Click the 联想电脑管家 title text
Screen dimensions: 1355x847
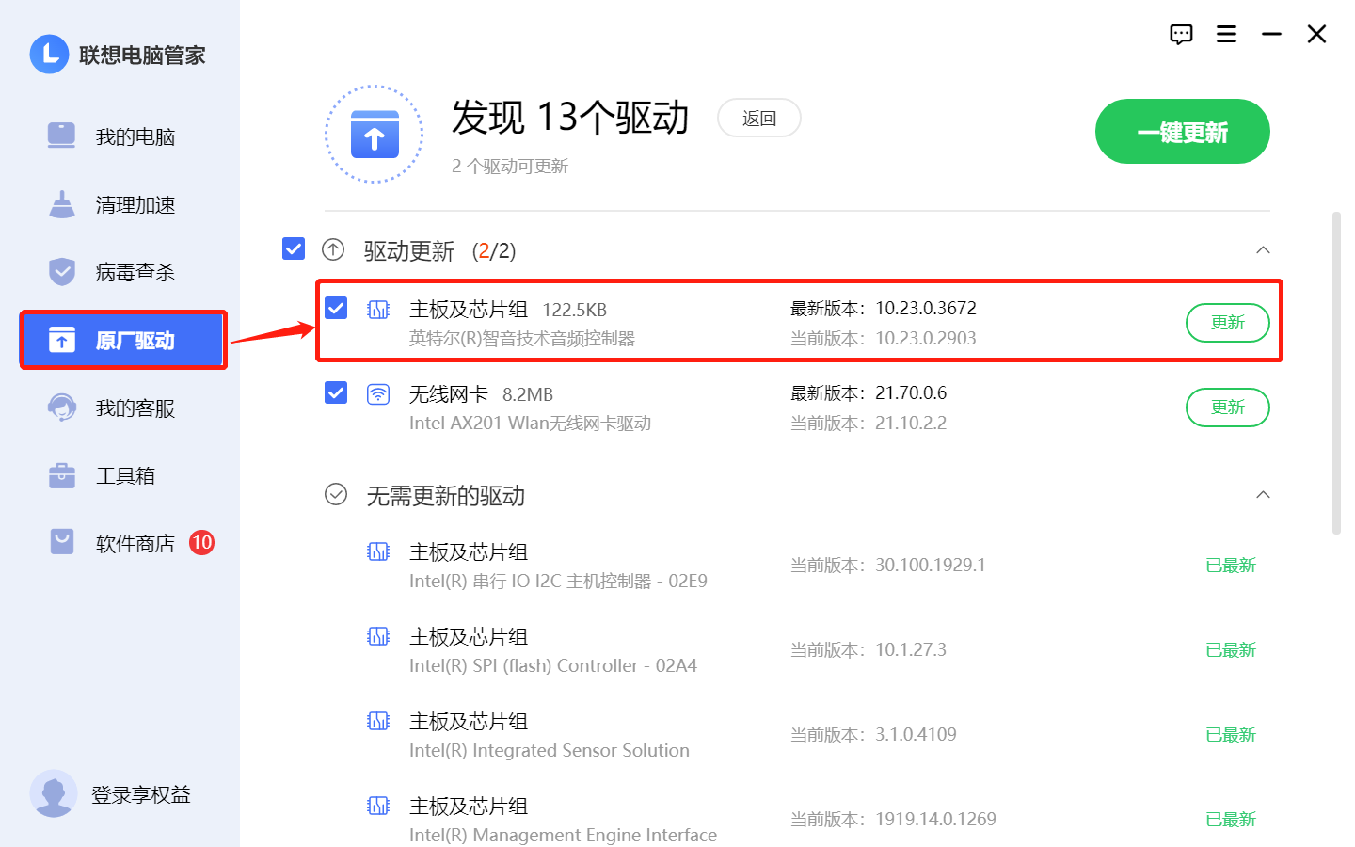click(142, 56)
